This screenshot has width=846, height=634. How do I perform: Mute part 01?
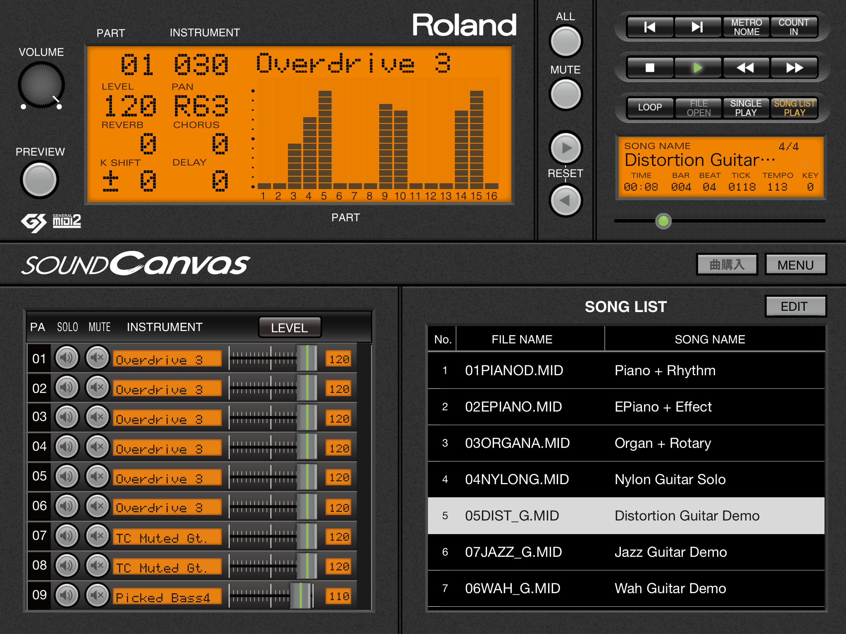tap(97, 357)
